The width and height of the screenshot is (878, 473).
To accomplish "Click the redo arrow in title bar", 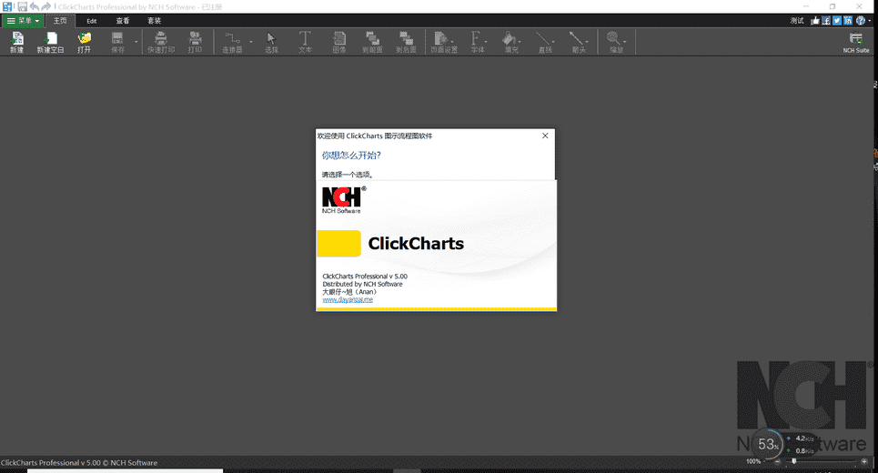I will click(x=46, y=6).
